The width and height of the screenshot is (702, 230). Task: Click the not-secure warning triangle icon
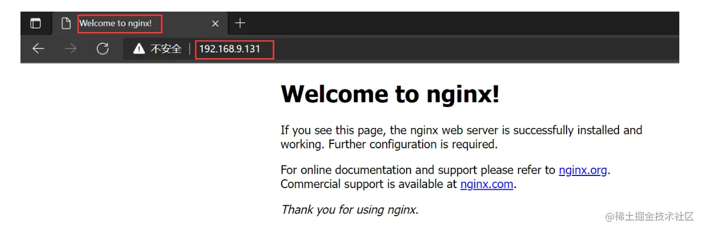coord(139,49)
